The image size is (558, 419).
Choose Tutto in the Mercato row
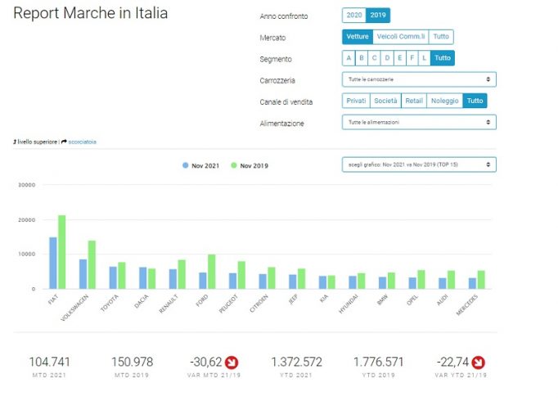click(441, 37)
